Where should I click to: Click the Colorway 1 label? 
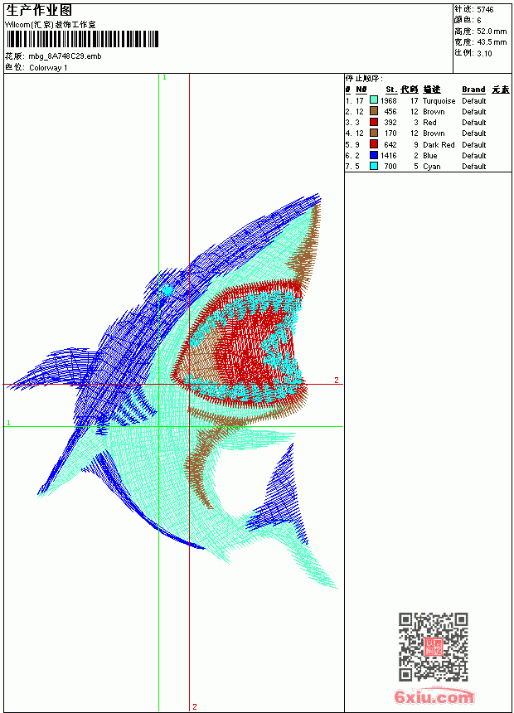pyautogui.click(x=48, y=68)
